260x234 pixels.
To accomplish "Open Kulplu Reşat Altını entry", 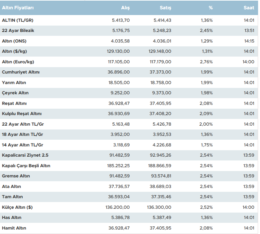I will click(x=22, y=114).
